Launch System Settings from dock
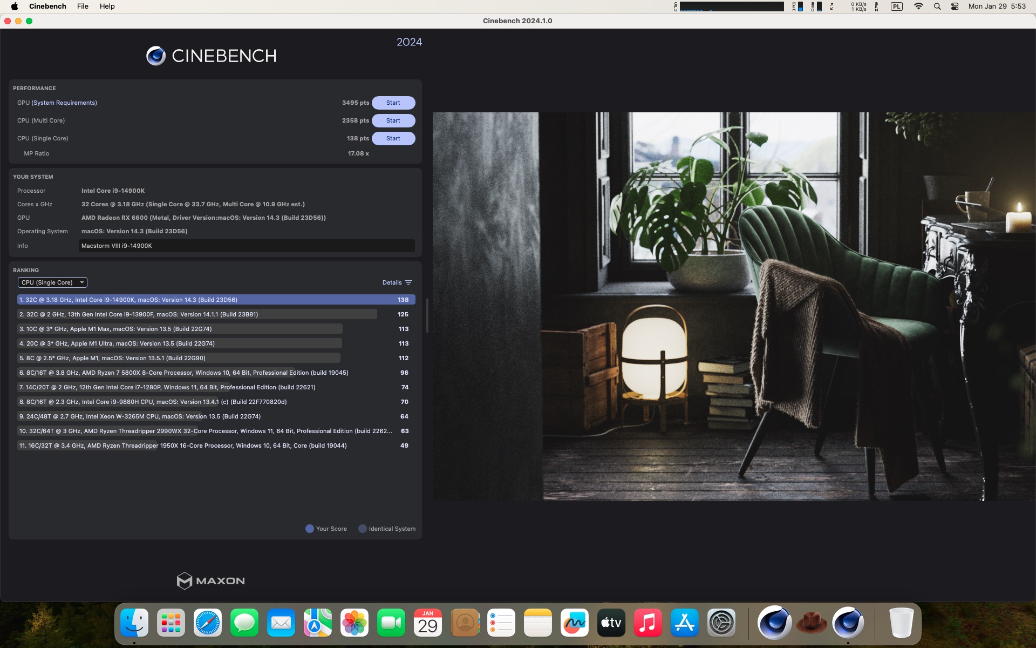Viewport: 1036px width, 648px height. pos(721,623)
